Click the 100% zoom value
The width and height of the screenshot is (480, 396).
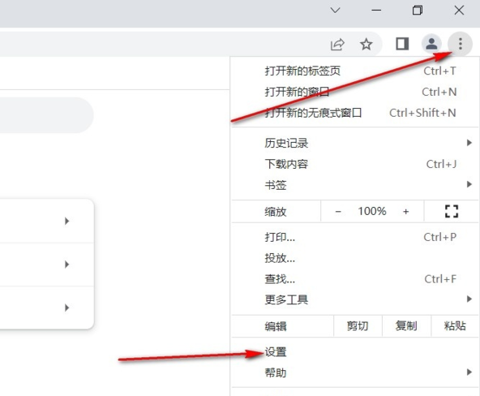372,211
